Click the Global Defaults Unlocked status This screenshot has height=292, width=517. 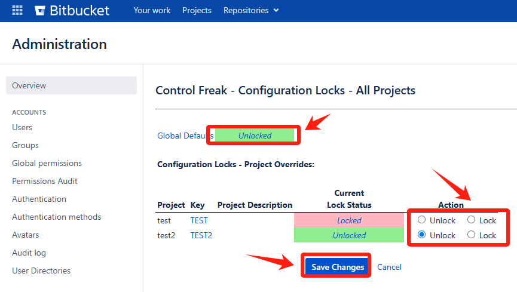[255, 136]
